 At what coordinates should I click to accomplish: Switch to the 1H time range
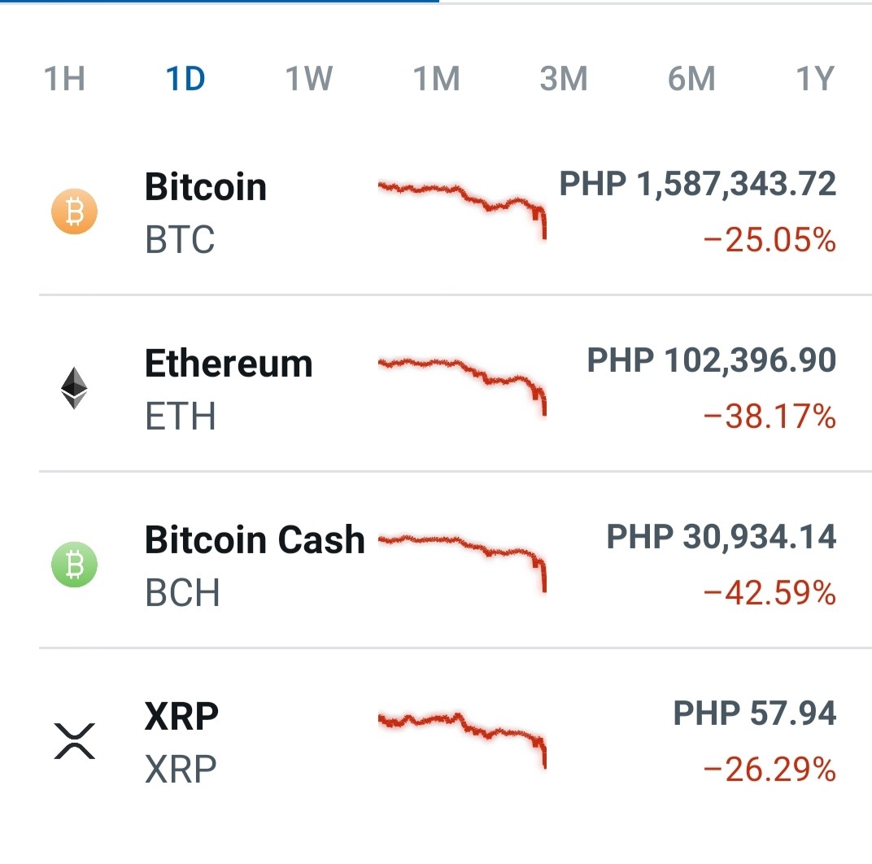pos(64,78)
